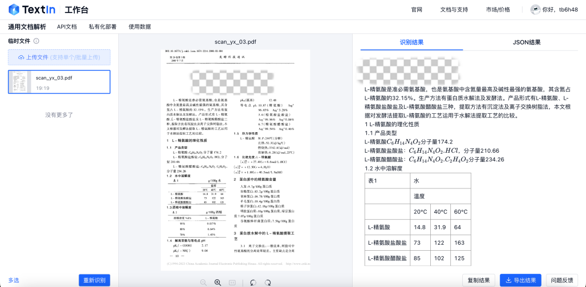Select the scan_yx_03.pdf file thumbnail
The height and width of the screenshot is (287, 586).
(x=21, y=82)
